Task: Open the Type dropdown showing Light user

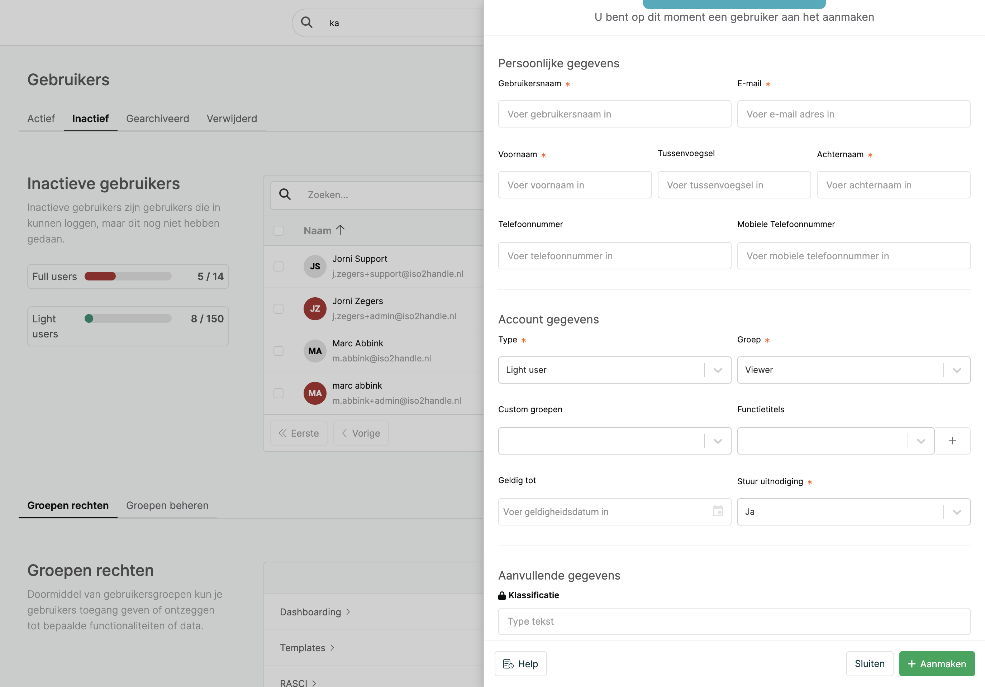Action: point(614,370)
